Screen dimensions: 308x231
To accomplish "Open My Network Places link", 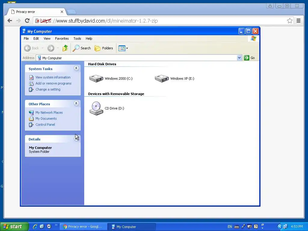I will (x=49, y=112).
